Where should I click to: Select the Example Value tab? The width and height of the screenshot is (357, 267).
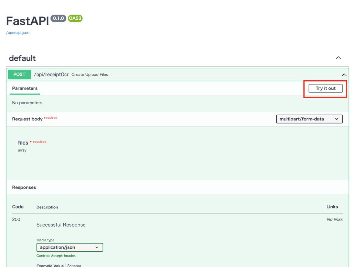click(x=50, y=266)
